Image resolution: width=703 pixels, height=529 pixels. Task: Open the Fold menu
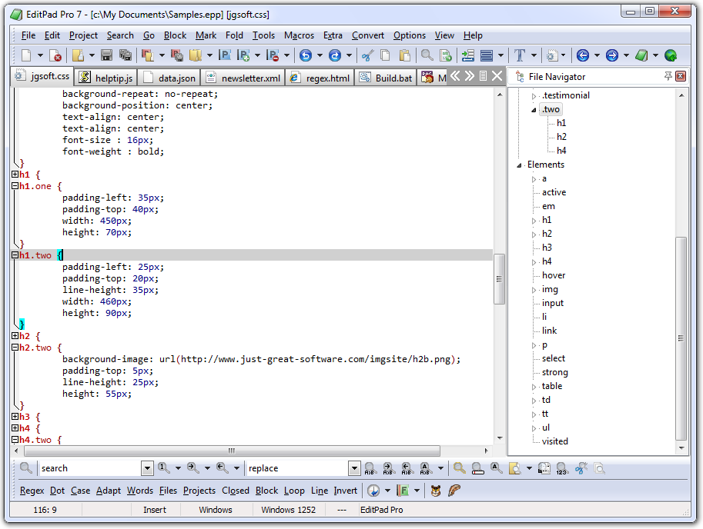click(x=234, y=35)
